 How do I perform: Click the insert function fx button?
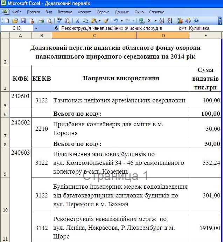[x=56, y=28]
